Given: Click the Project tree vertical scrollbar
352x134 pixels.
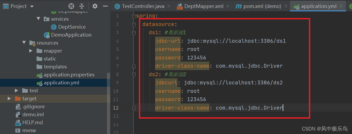Looking at the screenshot, I should (108, 103).
